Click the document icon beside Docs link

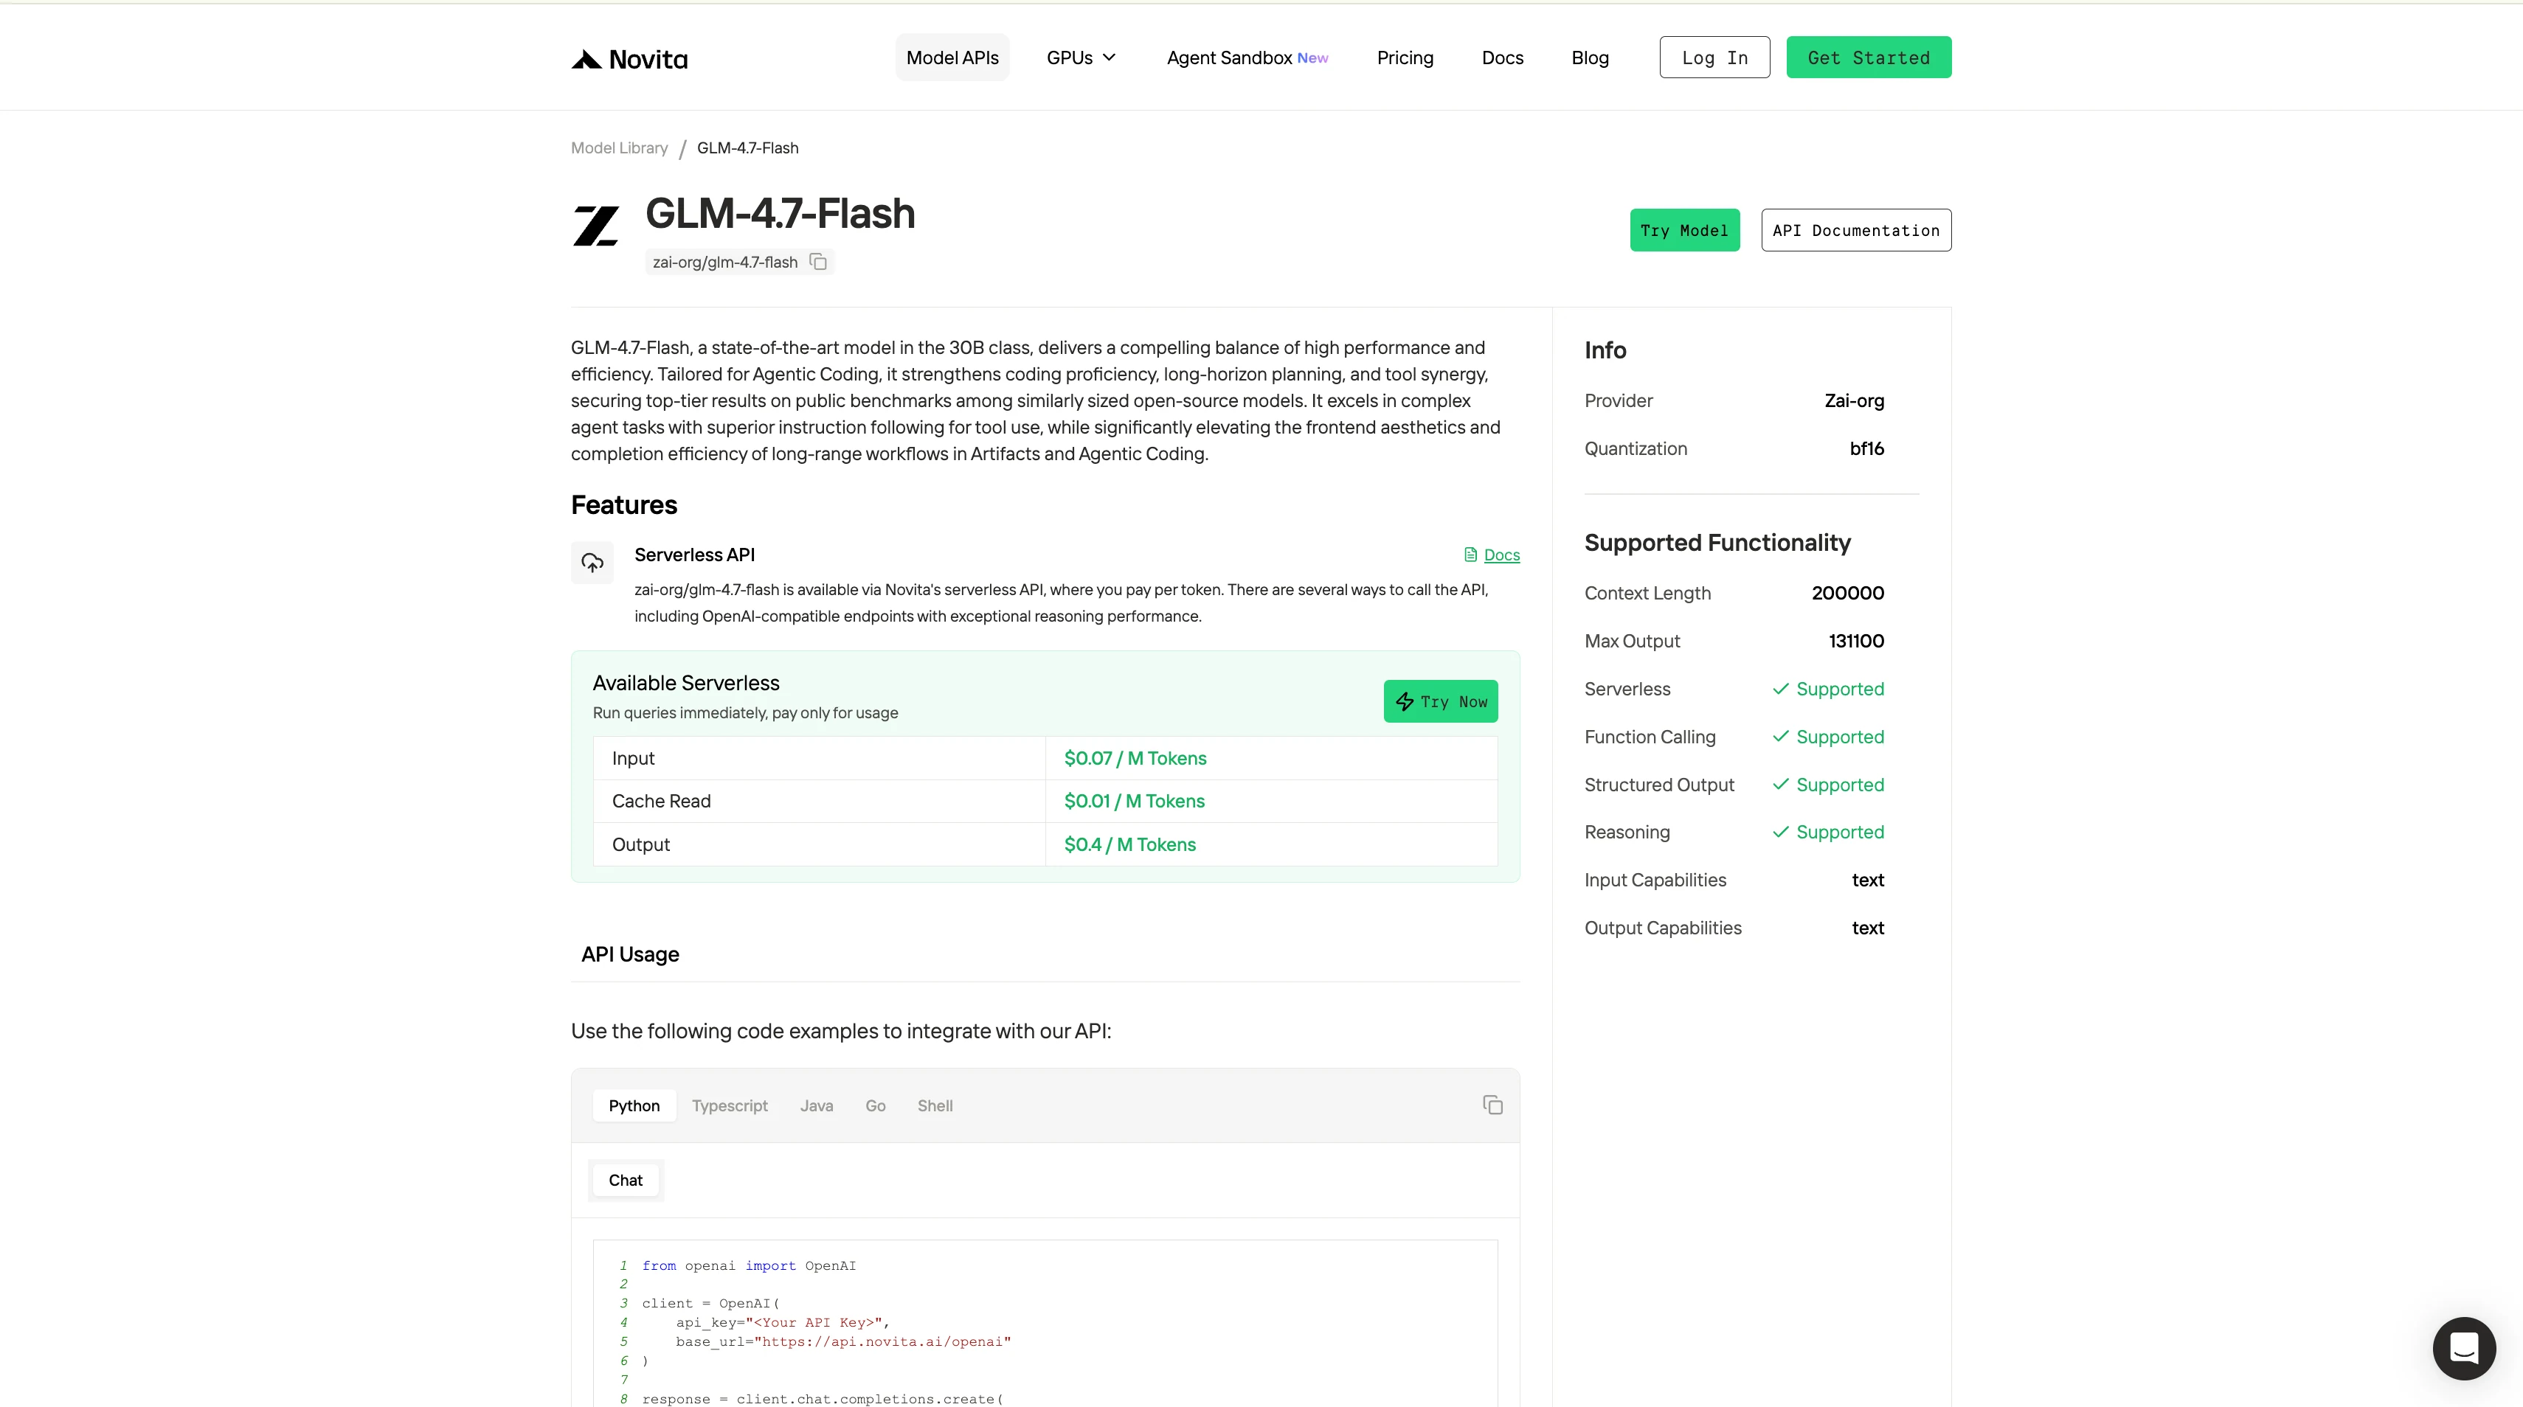click(1470, 555)
